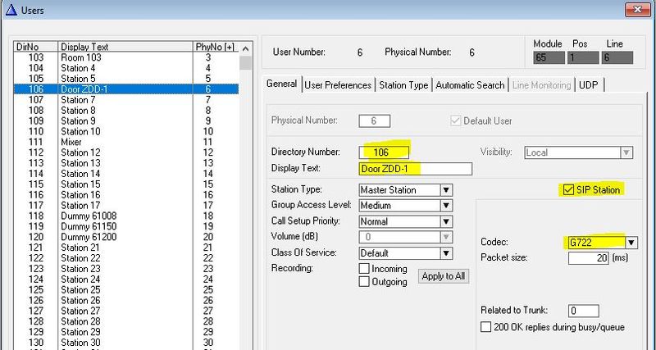This screenshot has height=350, width=656.
Task: Select Door ZDD-1 row in list
Action: pyautogui.click(x=126, y=89)
